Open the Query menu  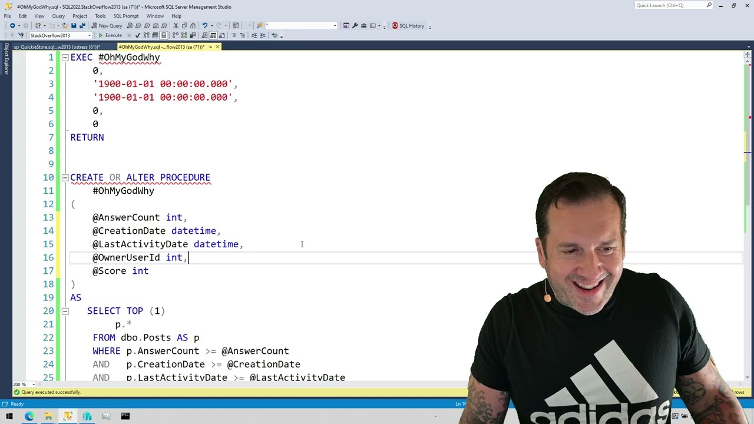[x=58, y=16]
